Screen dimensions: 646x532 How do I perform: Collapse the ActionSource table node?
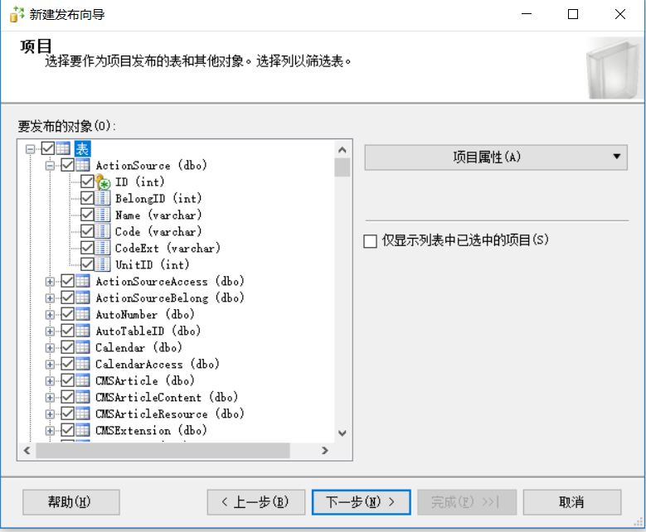coord(50,166)
